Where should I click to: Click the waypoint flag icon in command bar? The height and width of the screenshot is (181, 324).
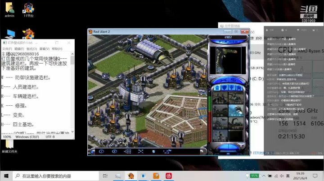[167, 151]
